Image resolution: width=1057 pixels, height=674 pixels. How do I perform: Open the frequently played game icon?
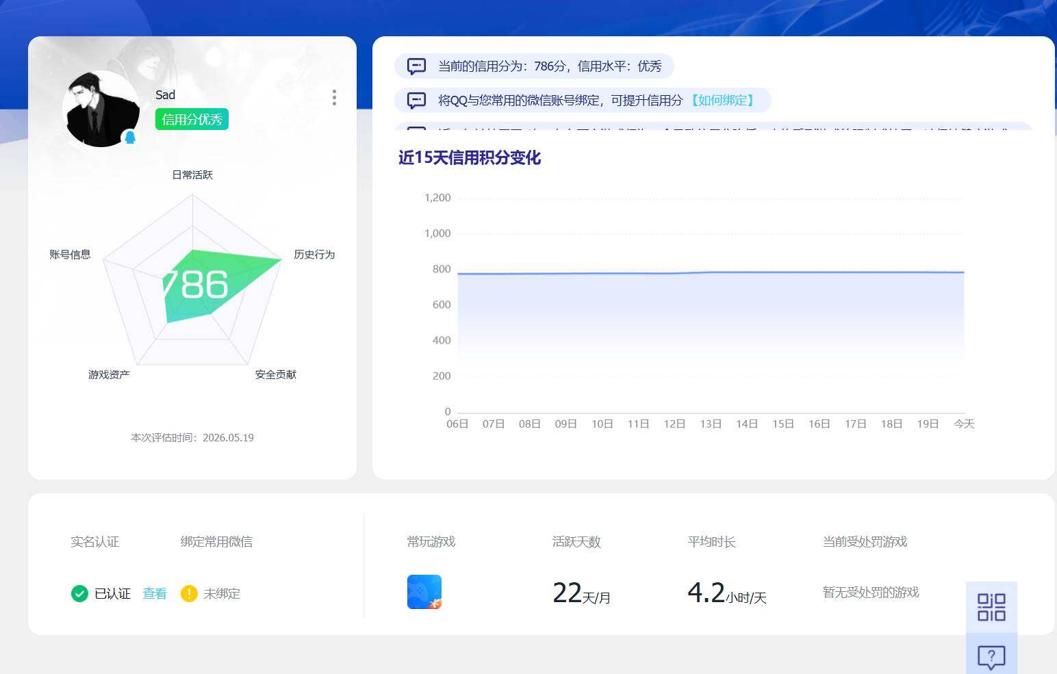(x=424, y=592)
